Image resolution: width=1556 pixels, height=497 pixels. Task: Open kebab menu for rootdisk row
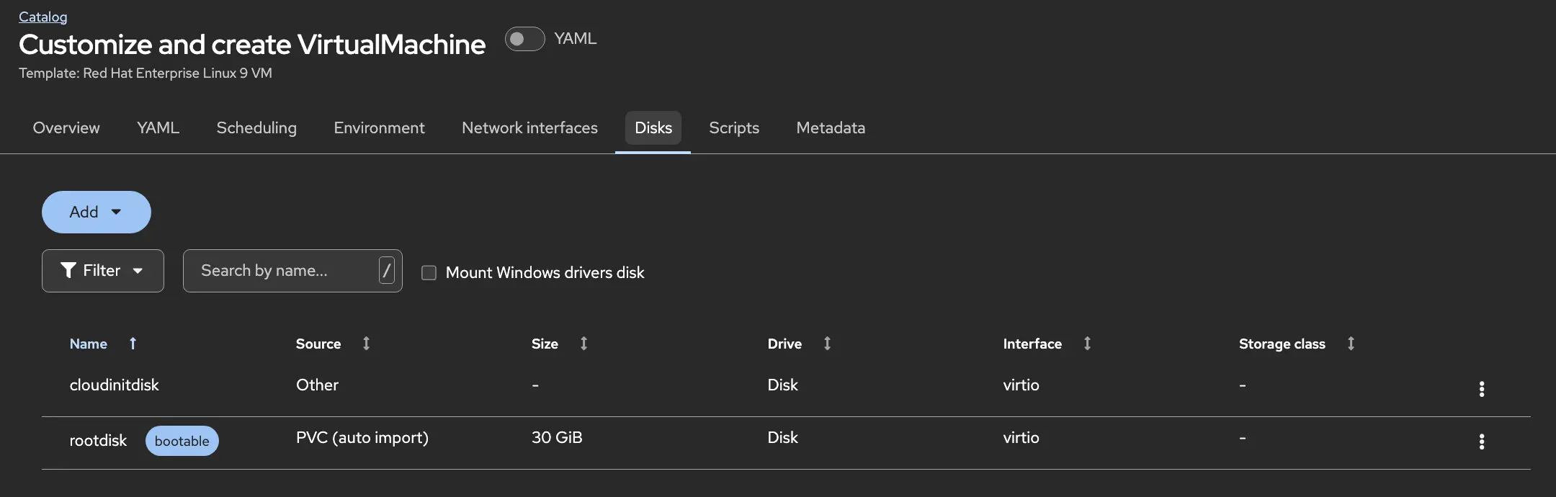[1481, 442]
